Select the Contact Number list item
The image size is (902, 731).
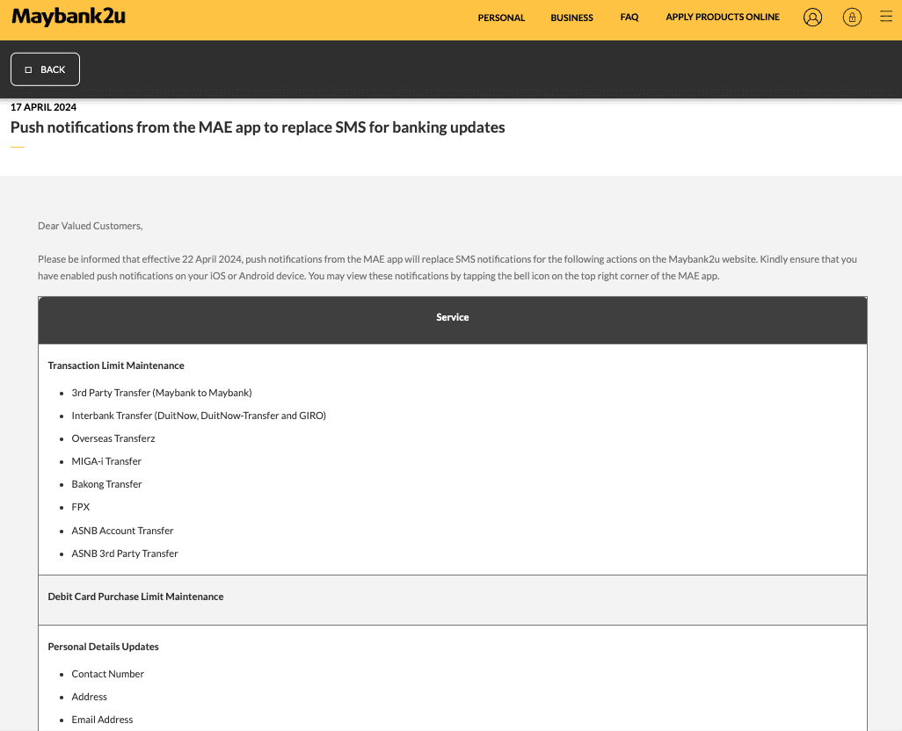pos(107,674)
